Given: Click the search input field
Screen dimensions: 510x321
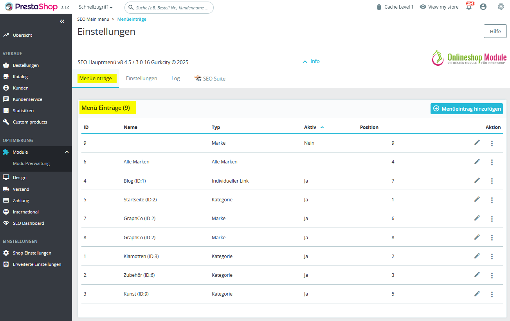Looking at the screenshot, I should 169,7.
